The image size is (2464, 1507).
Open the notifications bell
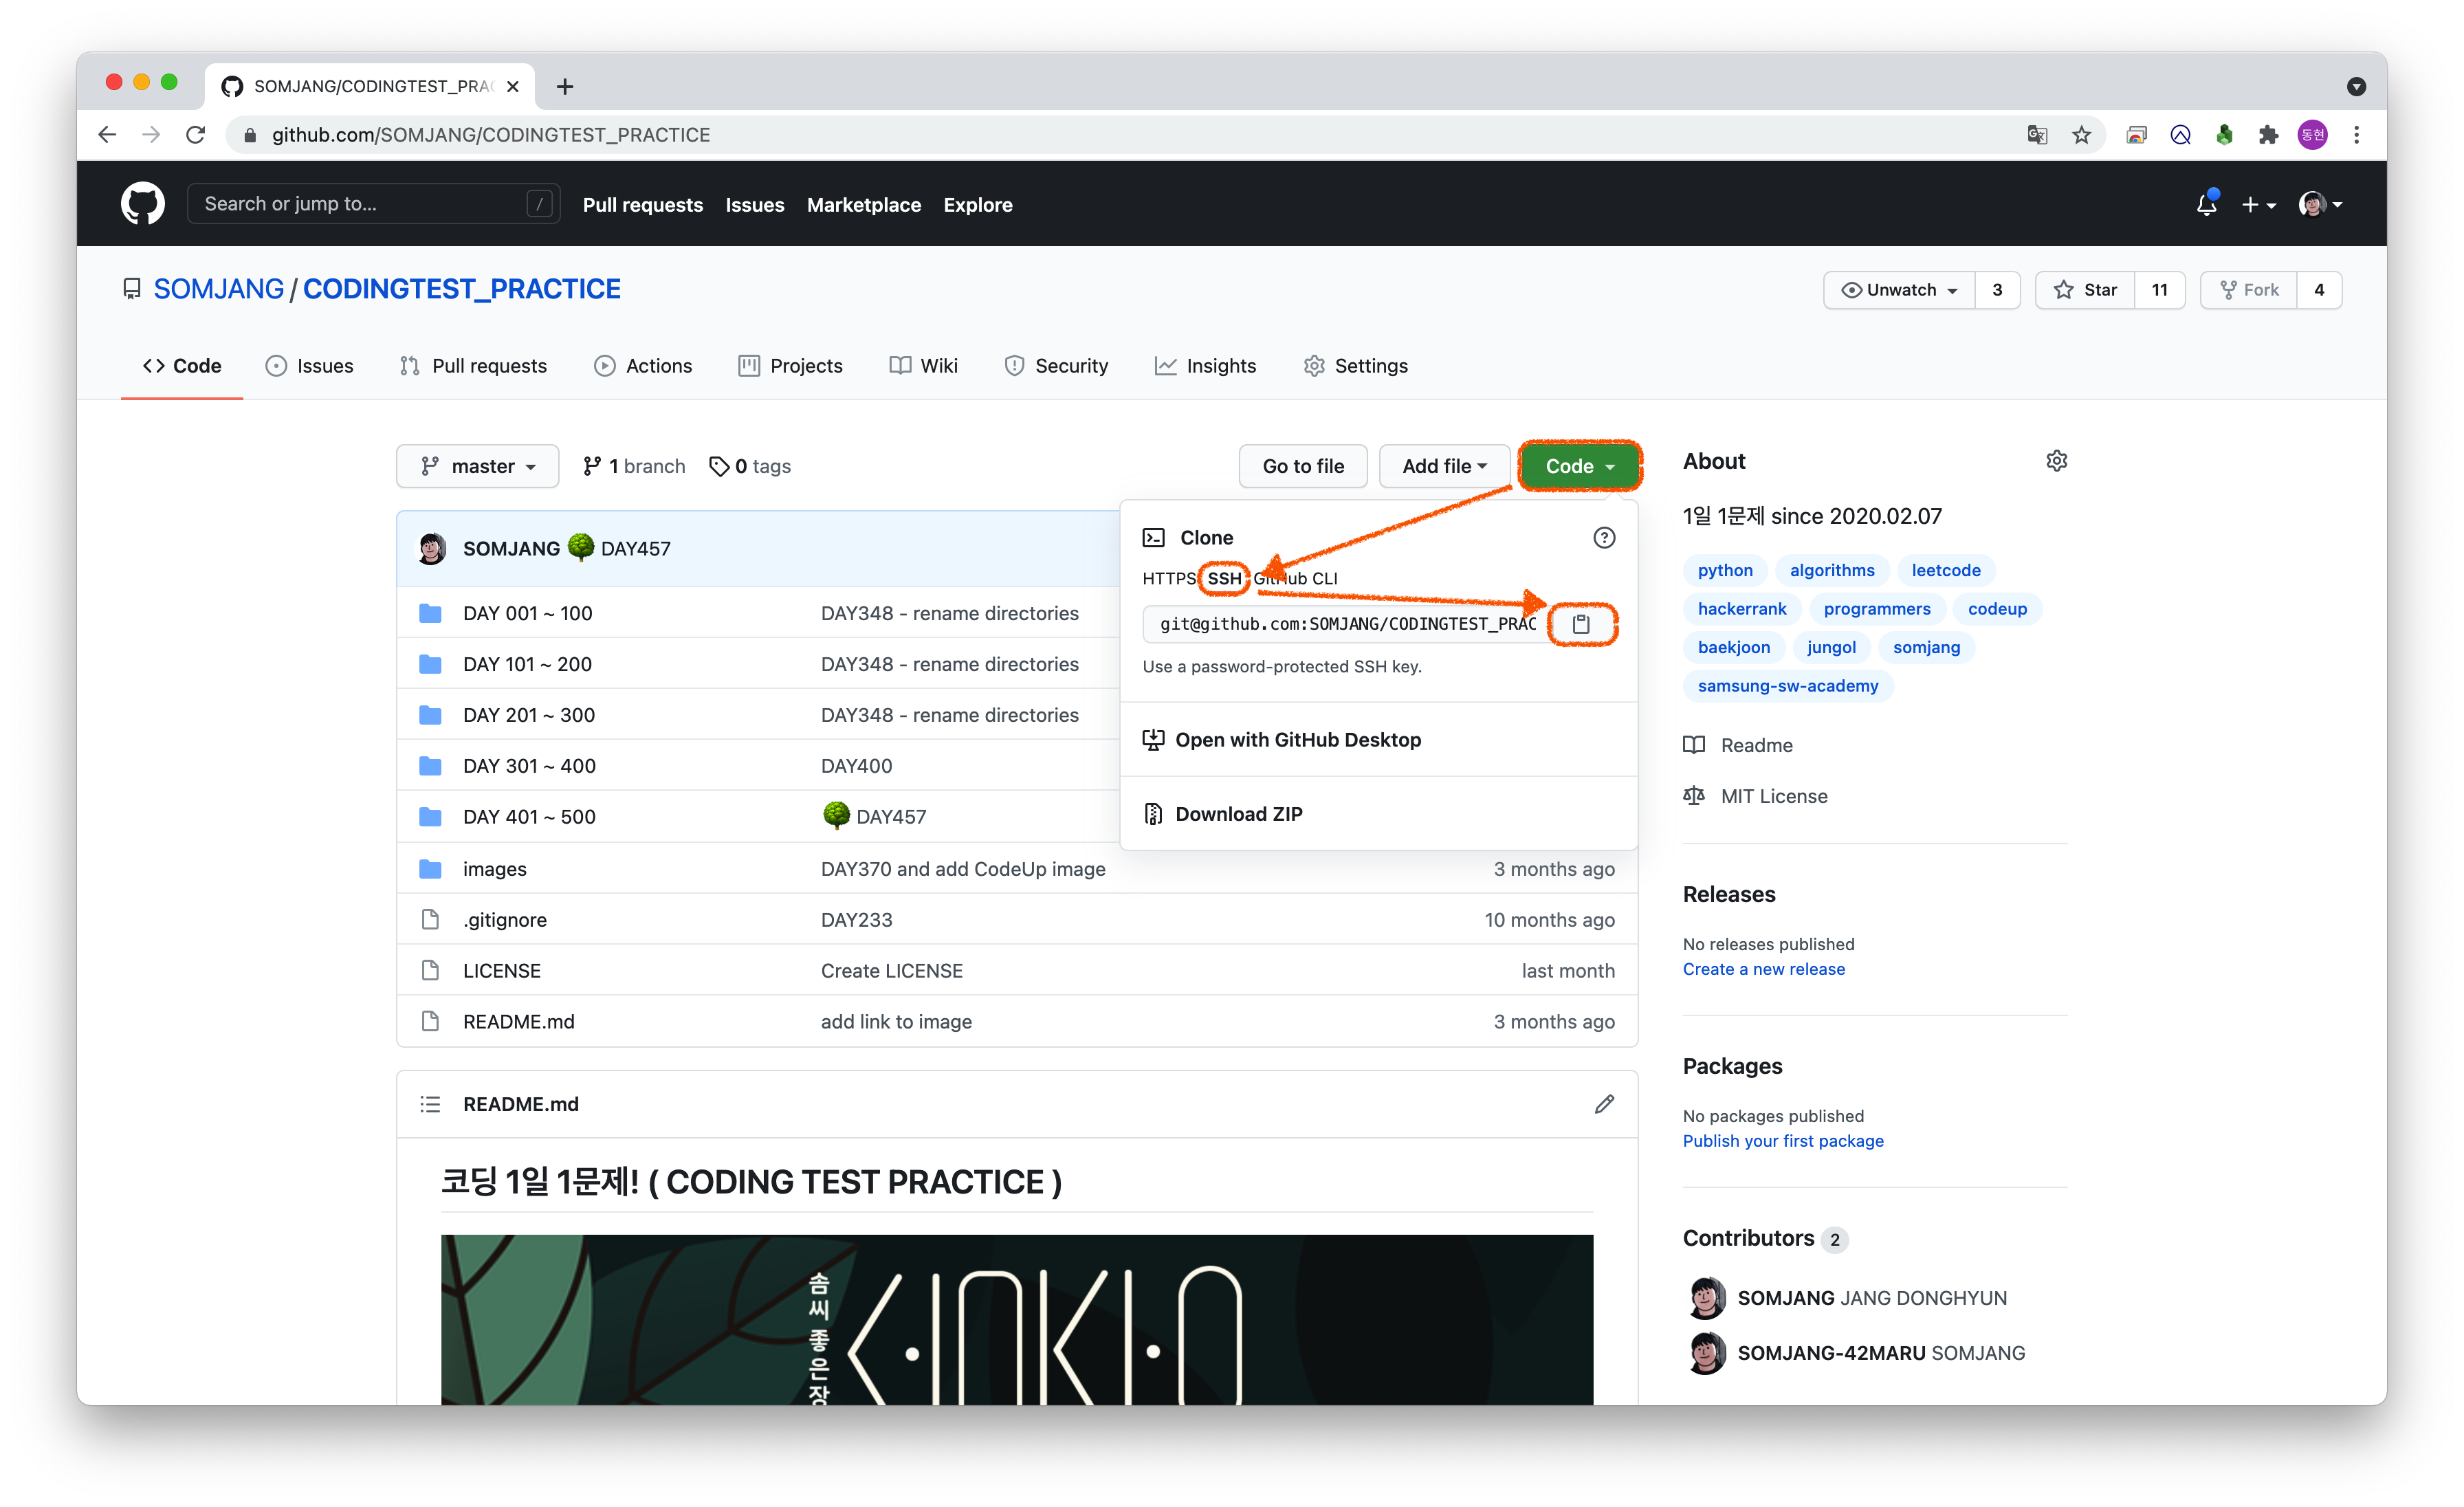(2206, 204)
